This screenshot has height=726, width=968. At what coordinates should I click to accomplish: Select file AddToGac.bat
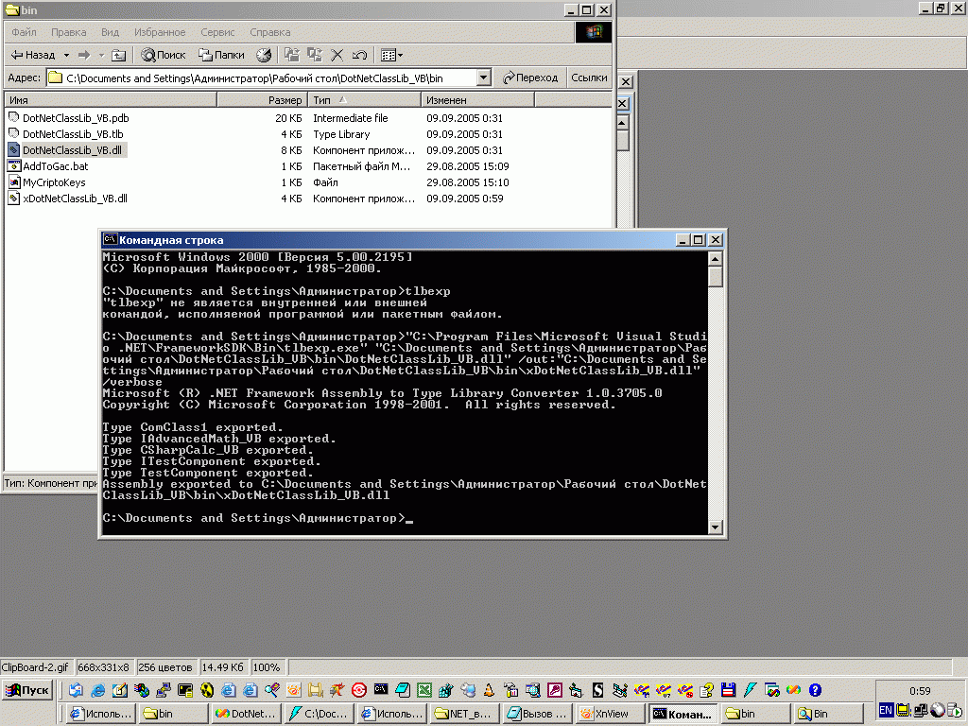[x=56, y=166]
